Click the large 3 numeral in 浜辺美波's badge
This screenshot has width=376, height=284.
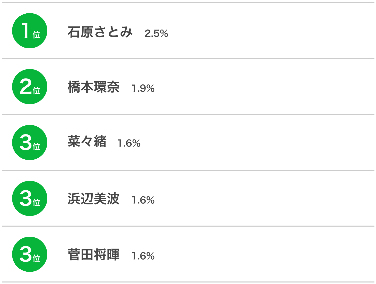click(x=26, y=198)
